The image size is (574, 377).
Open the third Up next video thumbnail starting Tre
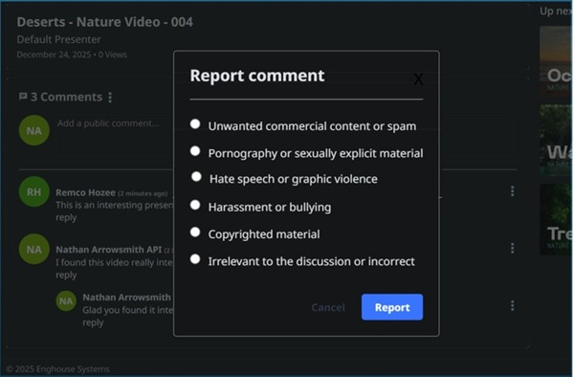(557, 219)
